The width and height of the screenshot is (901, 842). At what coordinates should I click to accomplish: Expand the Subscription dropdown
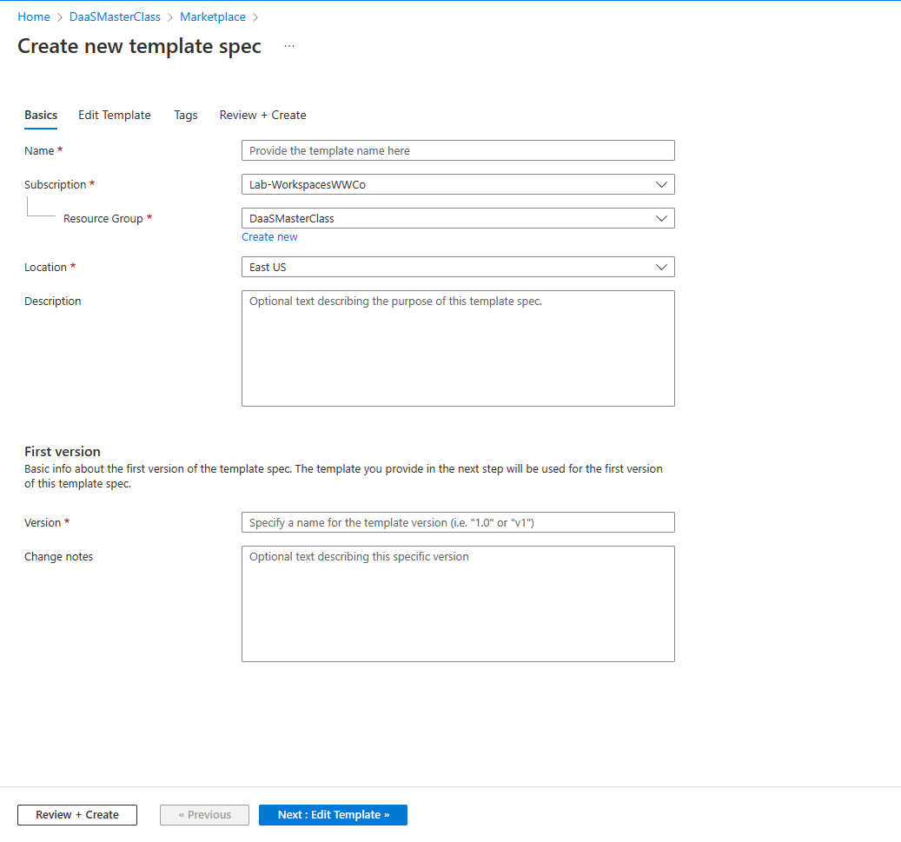(458, 185)
